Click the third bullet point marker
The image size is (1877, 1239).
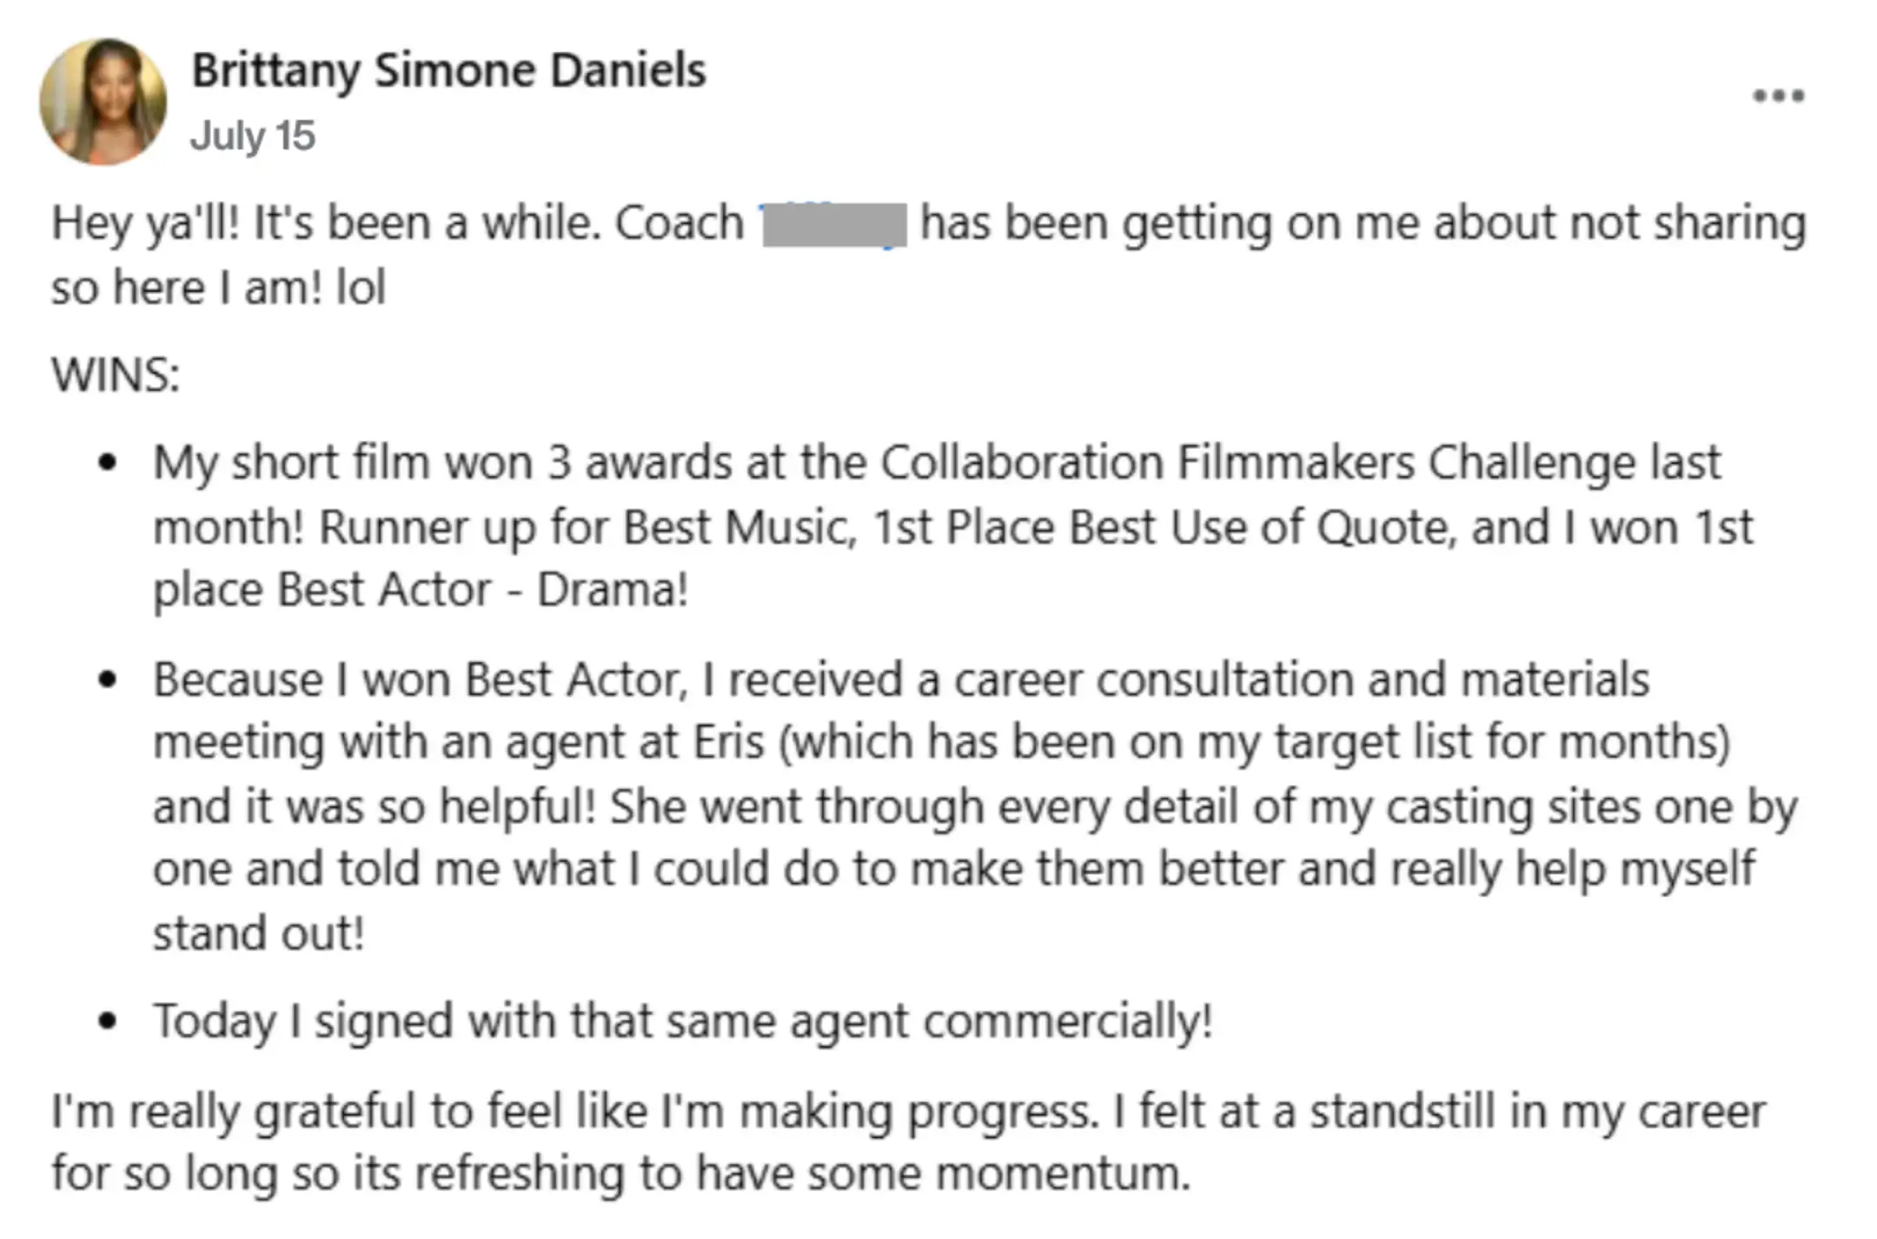point(108,1021)
